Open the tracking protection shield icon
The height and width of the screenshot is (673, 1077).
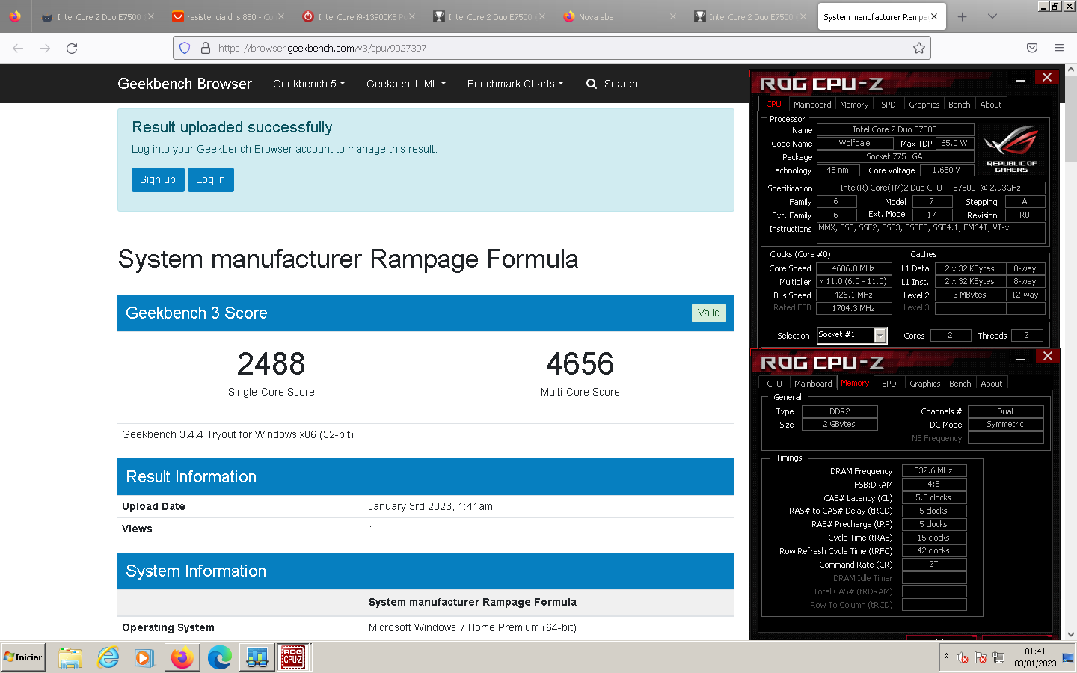pyautogui.click(x=185, y=48)
